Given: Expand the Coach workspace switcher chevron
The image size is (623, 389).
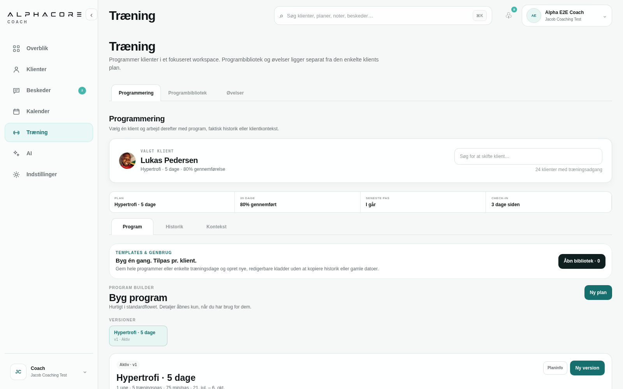Looking at the screenshot, I should [85, 372].
